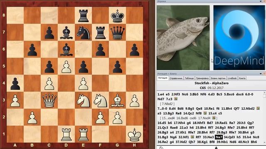Go to move 16.d5 in notation
Image resolution: width=266 pixels, height=149 pixels.
162,123
